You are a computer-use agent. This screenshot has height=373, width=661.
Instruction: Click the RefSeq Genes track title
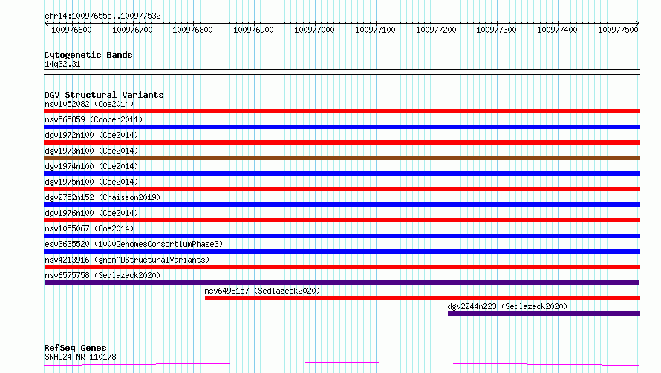click(x=75, y=348)
